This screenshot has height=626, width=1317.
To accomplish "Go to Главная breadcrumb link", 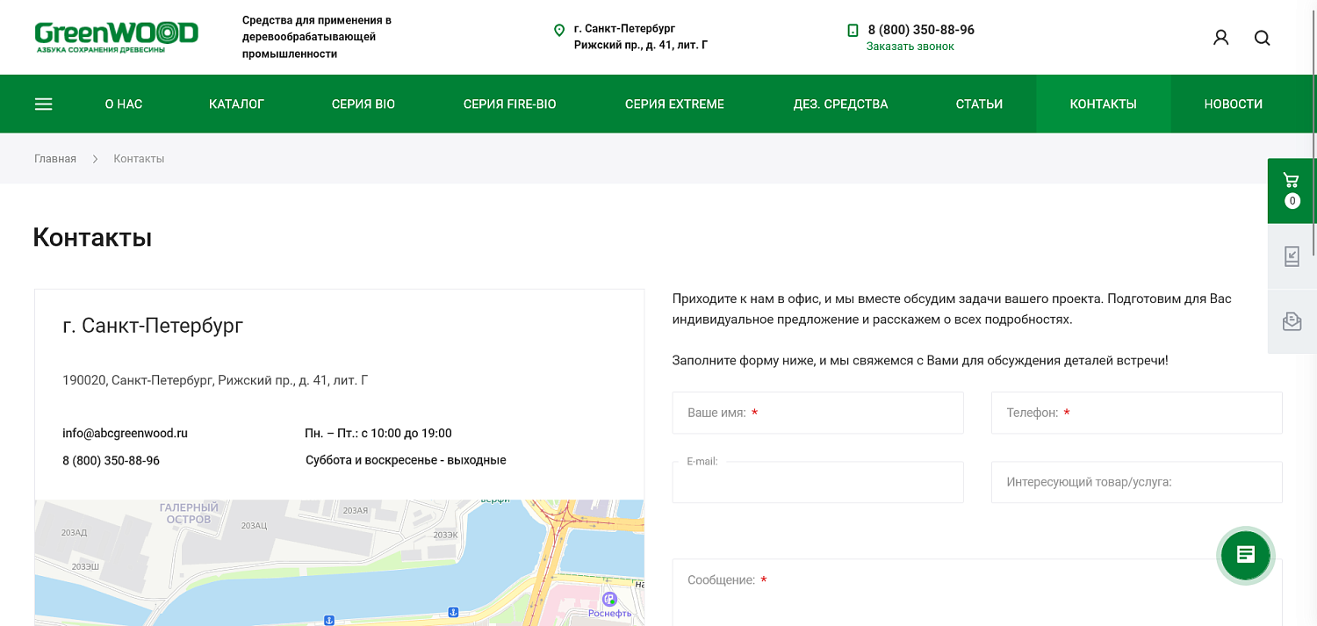I will [55, 159].
